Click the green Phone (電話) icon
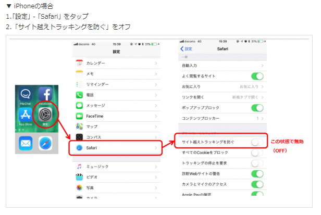This screenshot has height=215, width=321. (80, 95)
